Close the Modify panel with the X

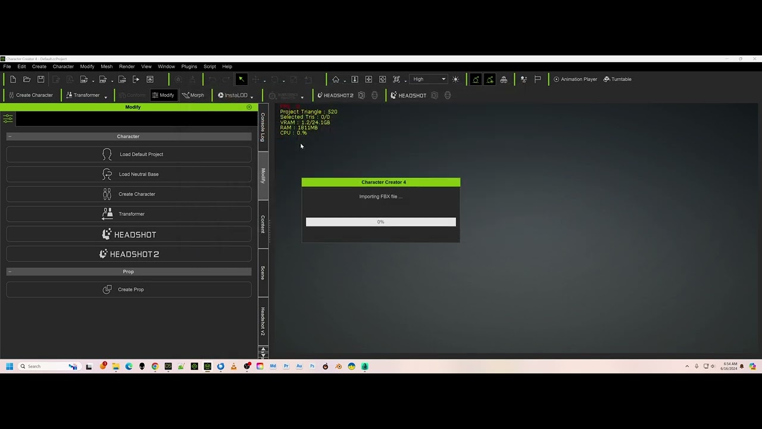[x=249, y=107]
